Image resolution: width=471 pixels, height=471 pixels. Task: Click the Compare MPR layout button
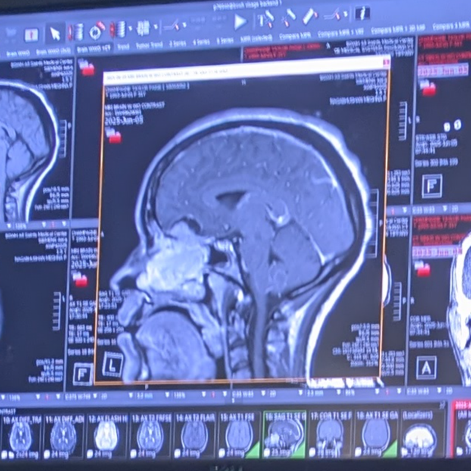tap(294, 36)
